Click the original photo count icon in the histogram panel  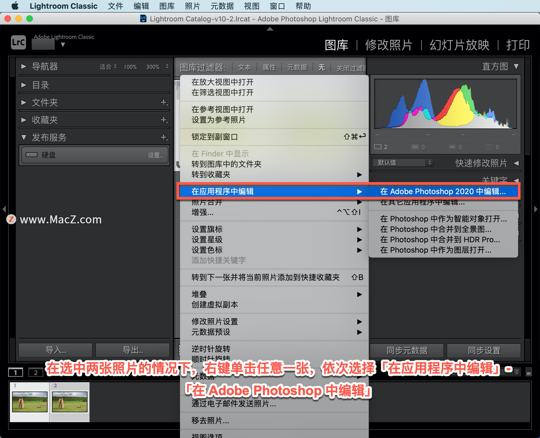pyautogui.click(x=378, y=147)
